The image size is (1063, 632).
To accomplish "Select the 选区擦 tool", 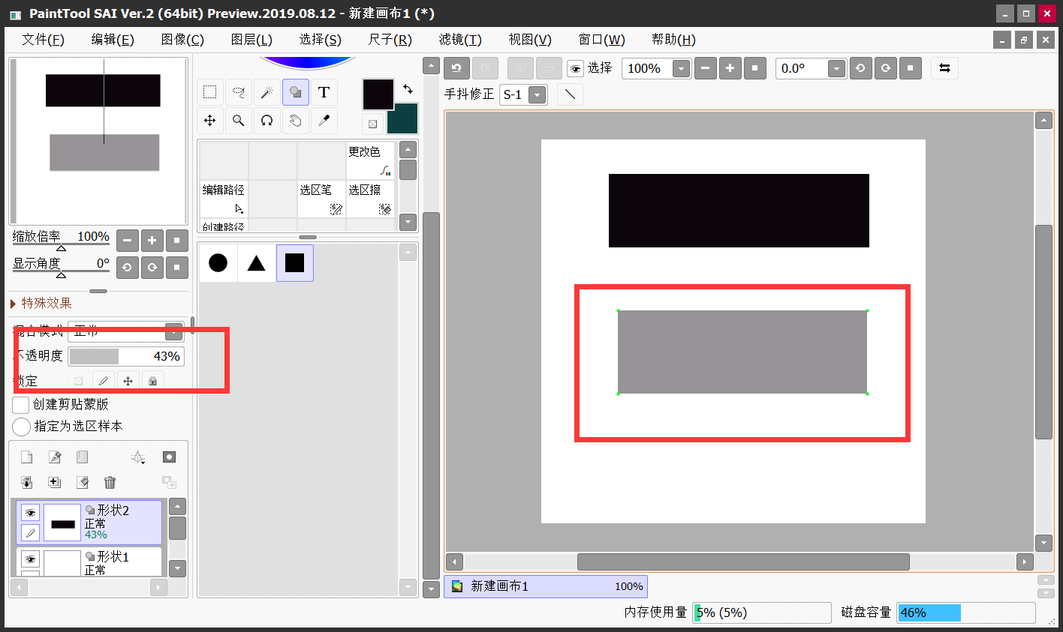I will pyautogui.click(x=370, y=199).
